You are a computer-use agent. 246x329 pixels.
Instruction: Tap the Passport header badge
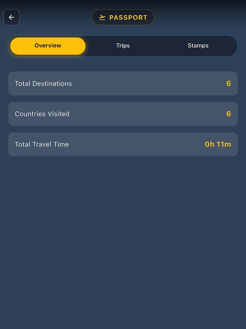point(123,18)
